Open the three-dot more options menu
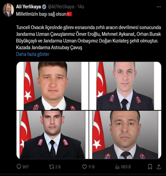This screenshot has width=166, height=176. 159,7
